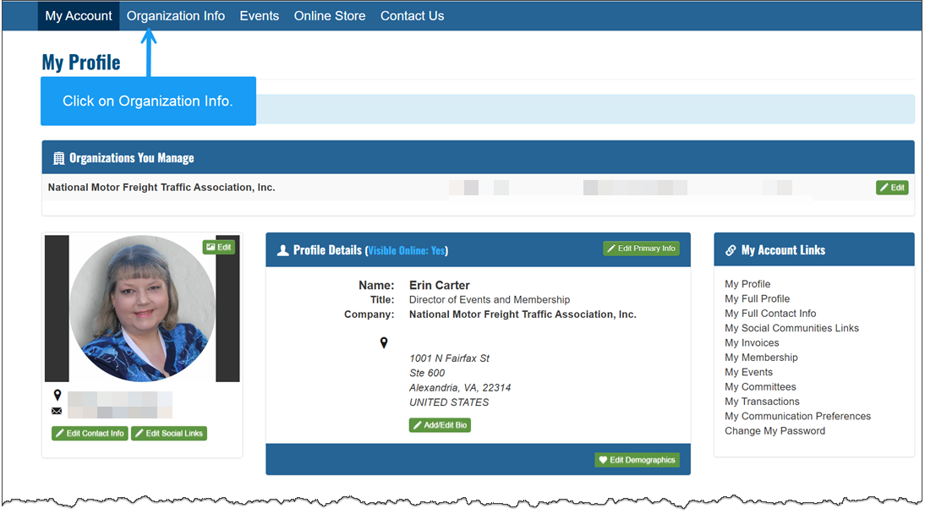Click the profile photo thumbnail
Screen dimensions: 925x514
pyautogui.click(x=142, y=309)
